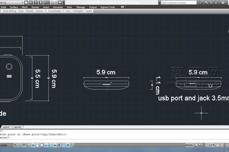Click the MODEL space button
Screen dimensions: 229x152
pos(189,145)
